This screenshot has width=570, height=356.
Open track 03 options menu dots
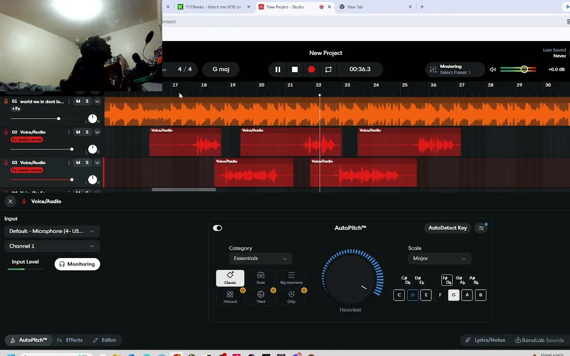[69, 163]
